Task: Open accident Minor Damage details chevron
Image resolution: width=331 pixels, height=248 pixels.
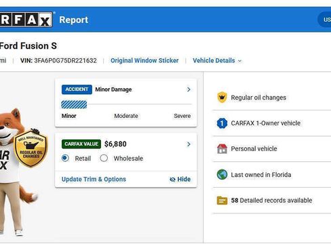Action: 189,89
